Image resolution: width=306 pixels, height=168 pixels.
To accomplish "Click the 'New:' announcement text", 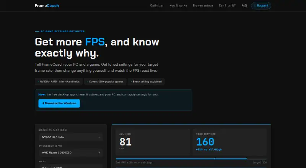I will coord(42,94).
